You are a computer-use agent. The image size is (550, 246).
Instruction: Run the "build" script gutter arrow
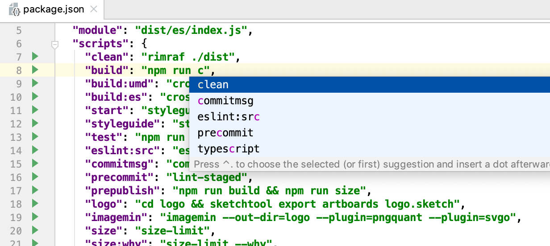tap(35, 70)
